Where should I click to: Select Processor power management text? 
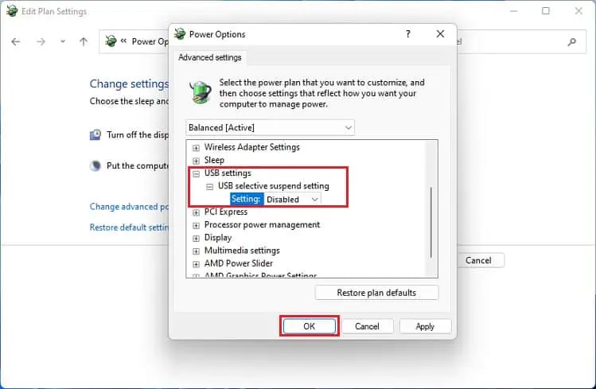263,224
